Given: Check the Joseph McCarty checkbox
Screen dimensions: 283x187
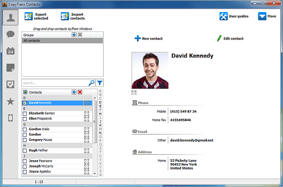Looking at the screenshot, I should 25,166.
